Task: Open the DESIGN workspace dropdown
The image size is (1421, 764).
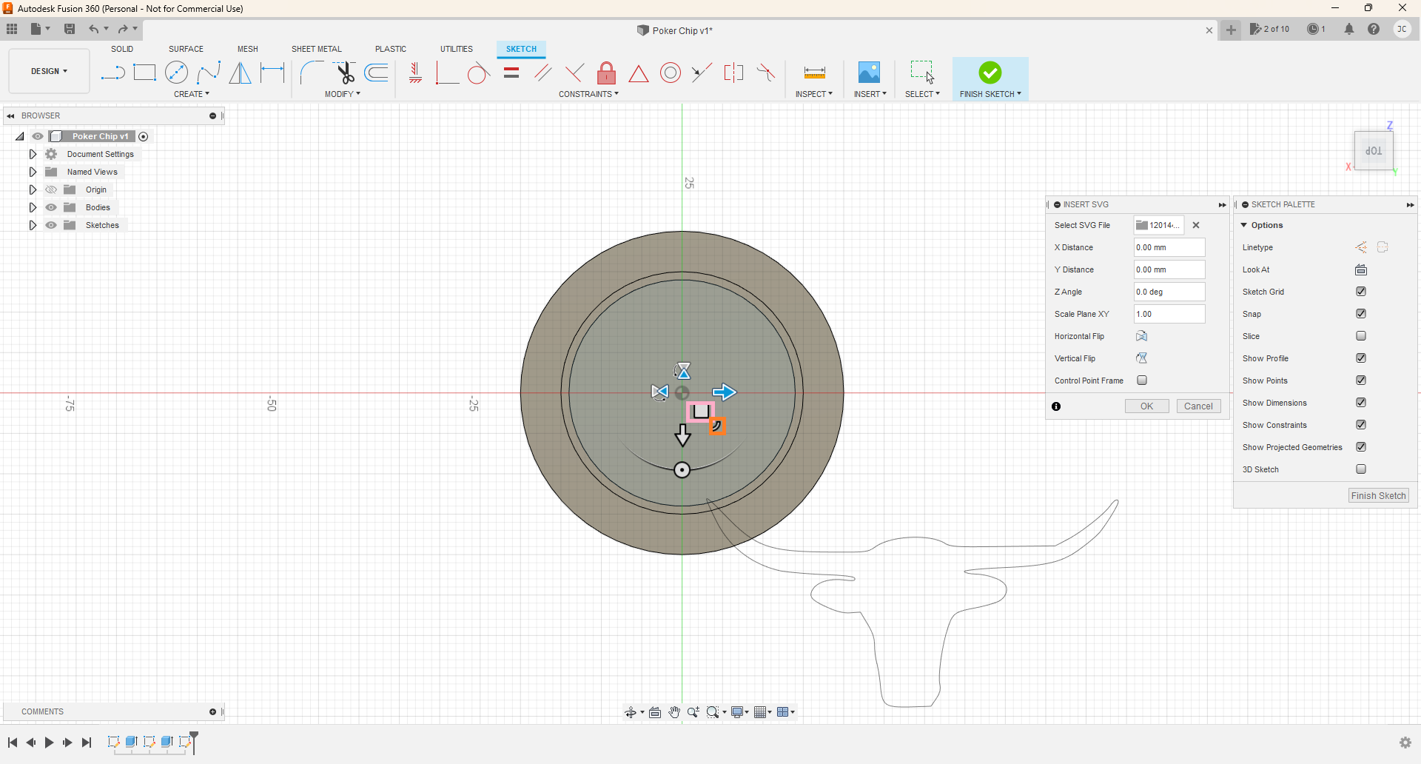Action: (x=49, y=71)
